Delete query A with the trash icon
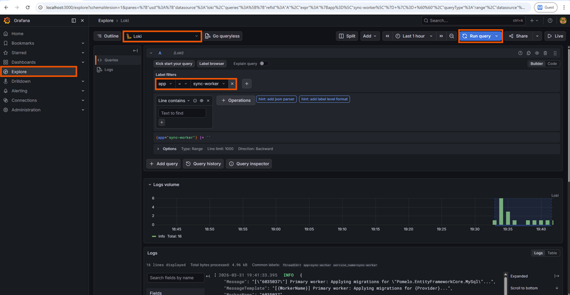The width and height of the screenshot is (570, 295). pos(545,53)
